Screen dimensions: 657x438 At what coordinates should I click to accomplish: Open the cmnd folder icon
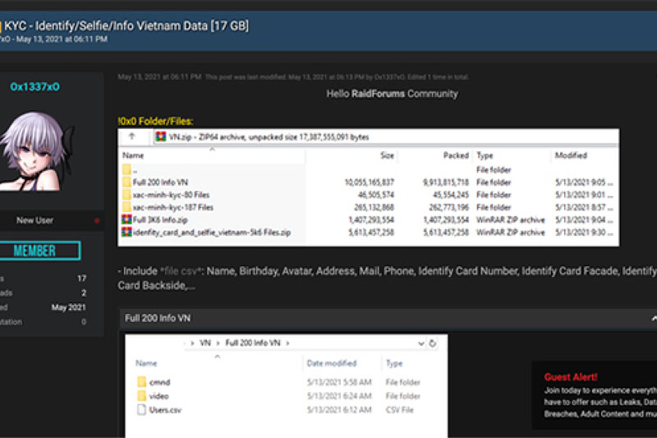(141, 382)
